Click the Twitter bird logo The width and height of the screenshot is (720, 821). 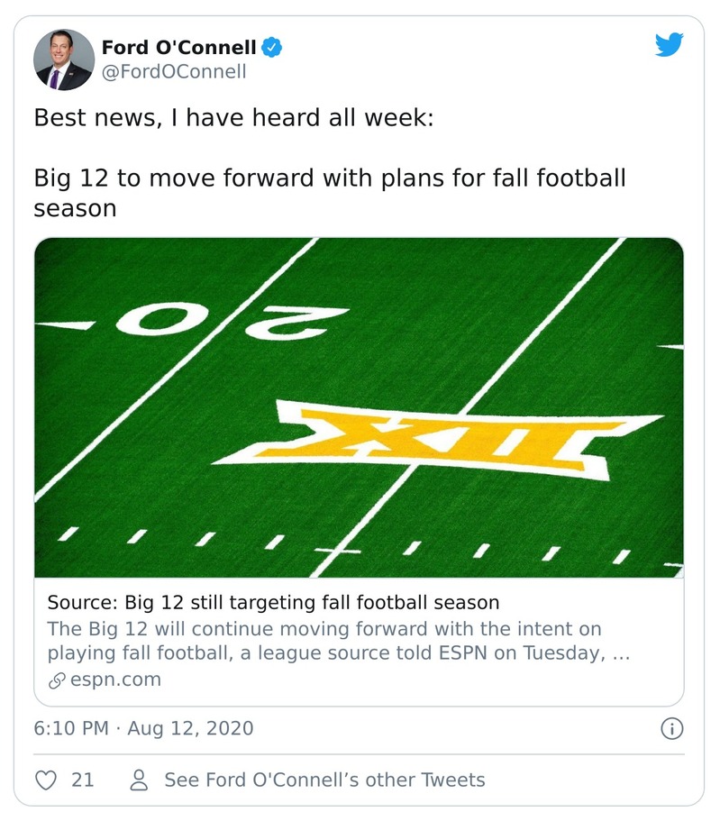point(669,45)
